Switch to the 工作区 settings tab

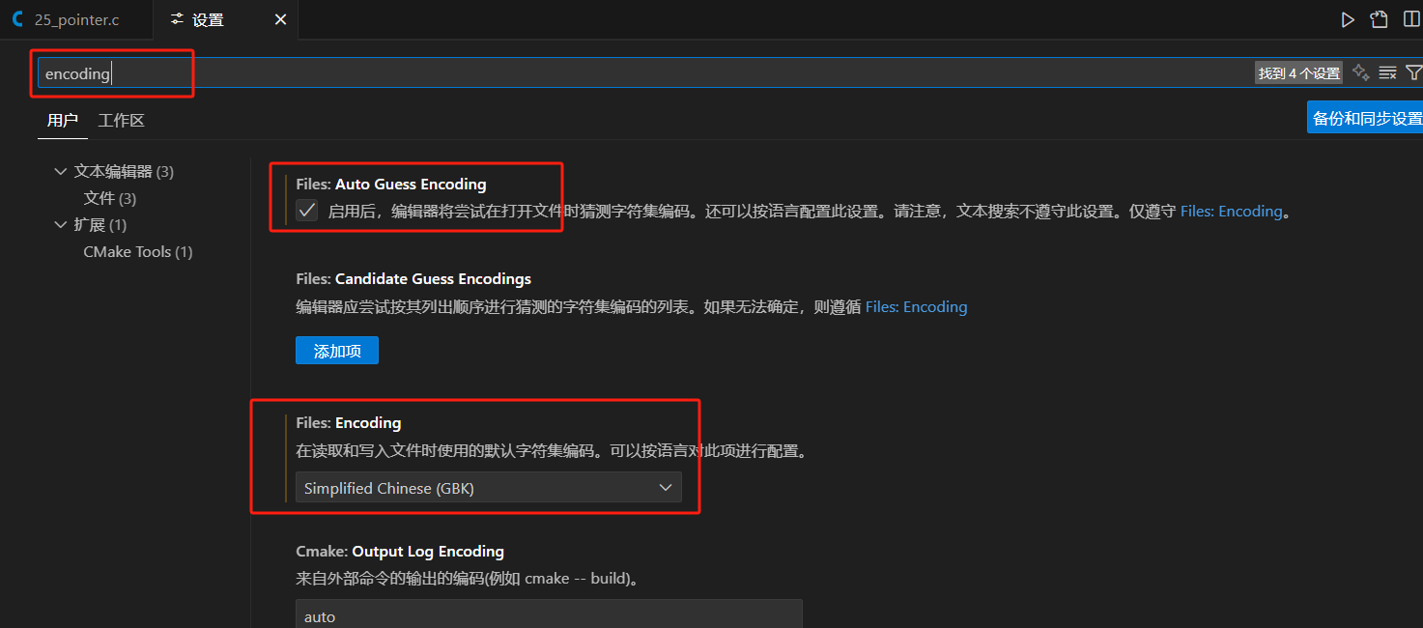(121, 120)
